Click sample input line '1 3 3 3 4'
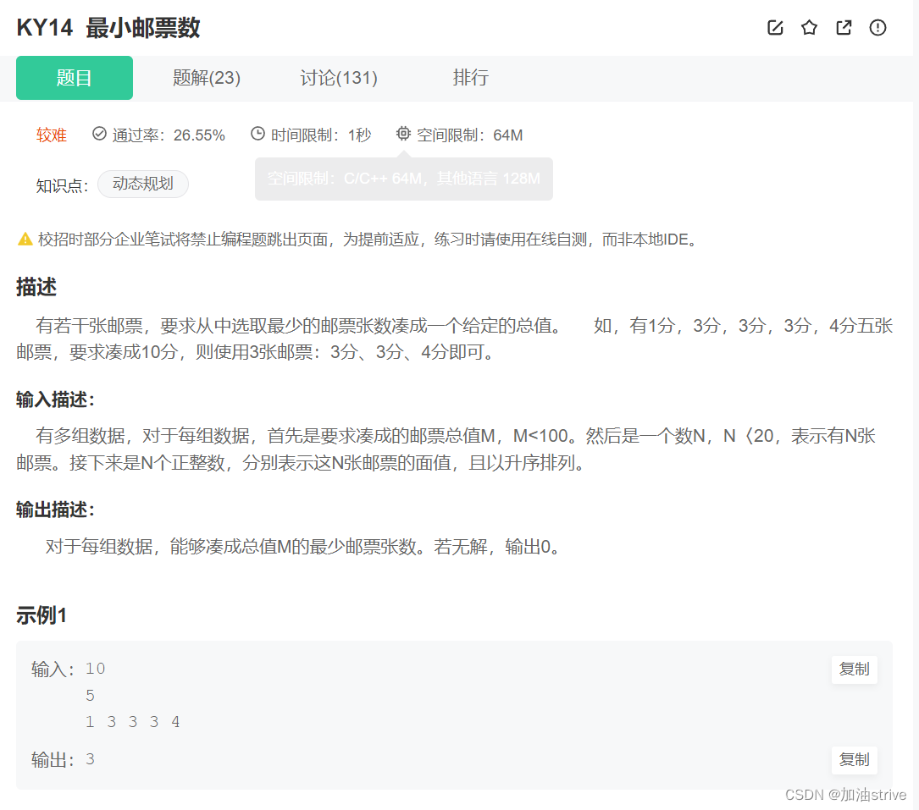The height and width of the screenshot is (810, 919). 132,722
